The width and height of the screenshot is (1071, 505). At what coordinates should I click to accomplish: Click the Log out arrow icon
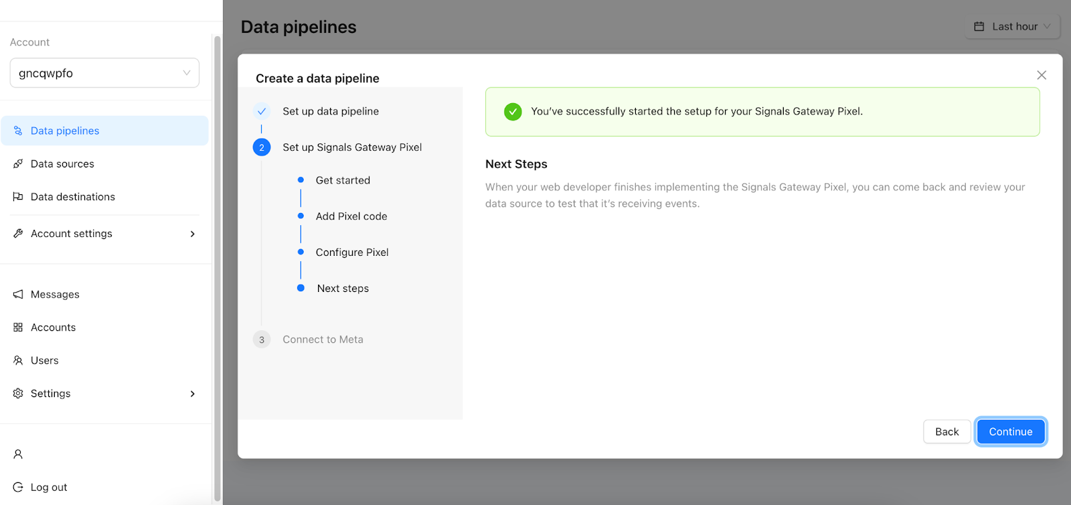point(18,487)
